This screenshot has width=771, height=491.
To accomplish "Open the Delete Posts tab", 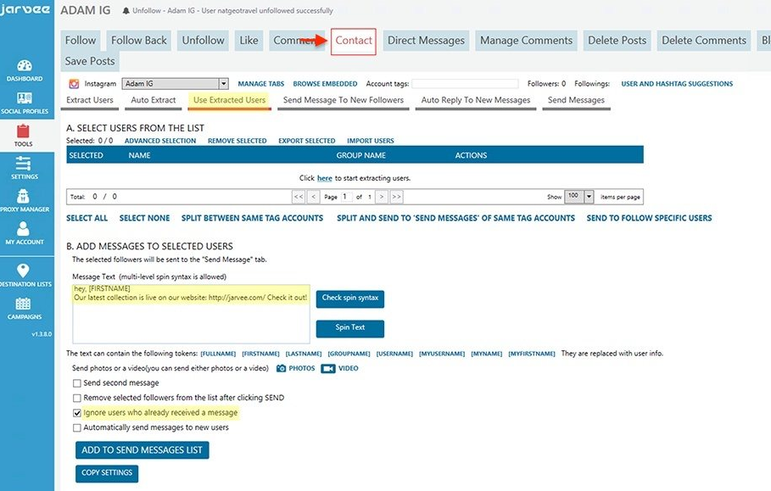I will pos(617,41).
